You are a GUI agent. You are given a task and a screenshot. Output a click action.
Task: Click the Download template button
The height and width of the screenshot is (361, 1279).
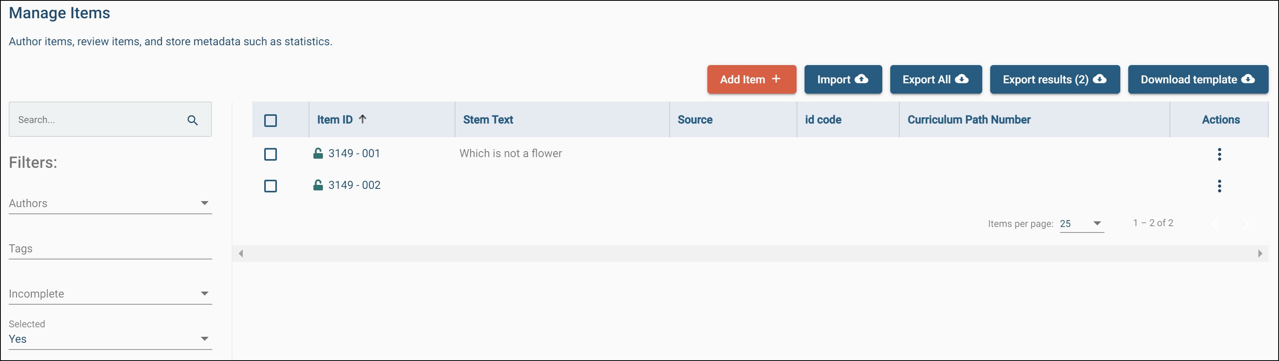point(1198,79)
